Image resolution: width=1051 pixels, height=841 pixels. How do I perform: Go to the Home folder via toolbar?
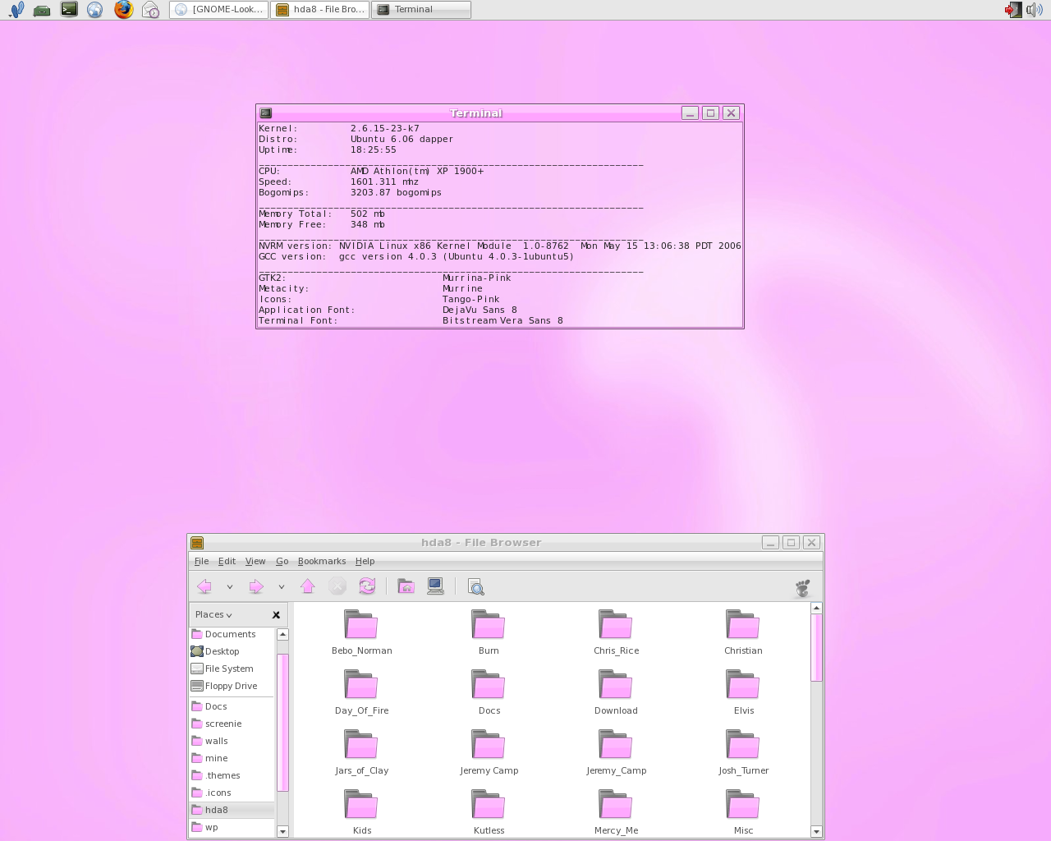[x=406, y=586]
